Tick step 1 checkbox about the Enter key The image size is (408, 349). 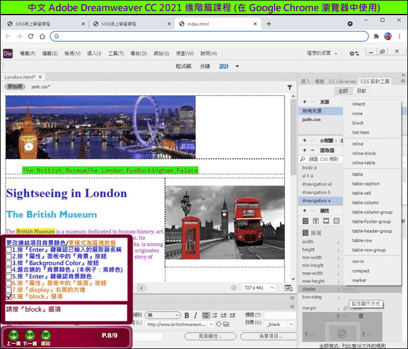coord(9,250)
